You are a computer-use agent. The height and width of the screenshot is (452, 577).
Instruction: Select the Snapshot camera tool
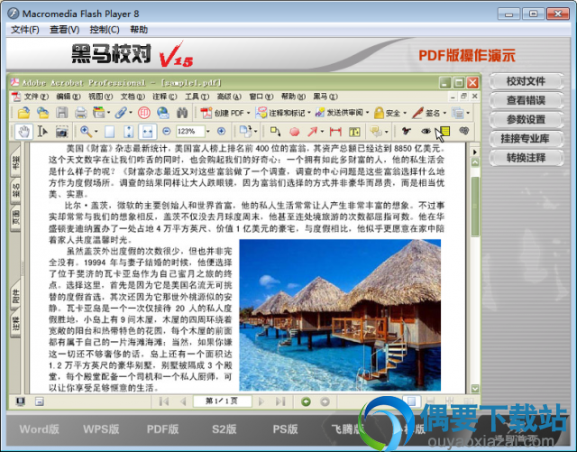pyautogui.click(x=62, y=132)
